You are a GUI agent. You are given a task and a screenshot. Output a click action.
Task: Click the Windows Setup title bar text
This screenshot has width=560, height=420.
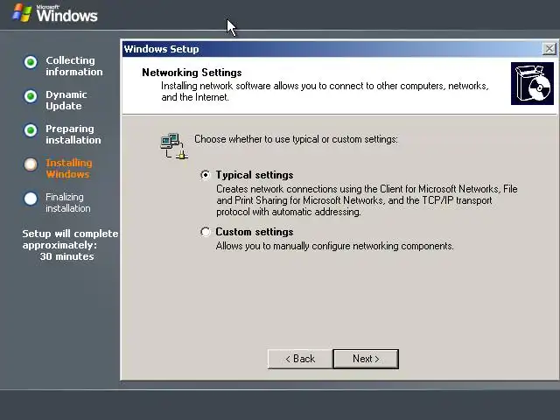coord(161,49)
